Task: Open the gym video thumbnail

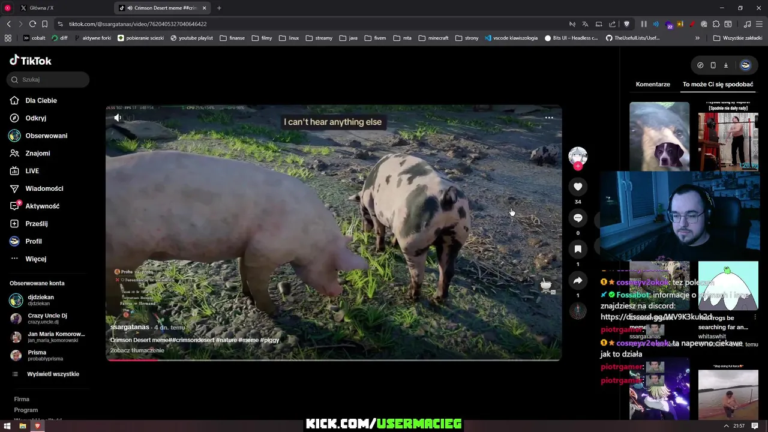Action: tap(728, 136)
